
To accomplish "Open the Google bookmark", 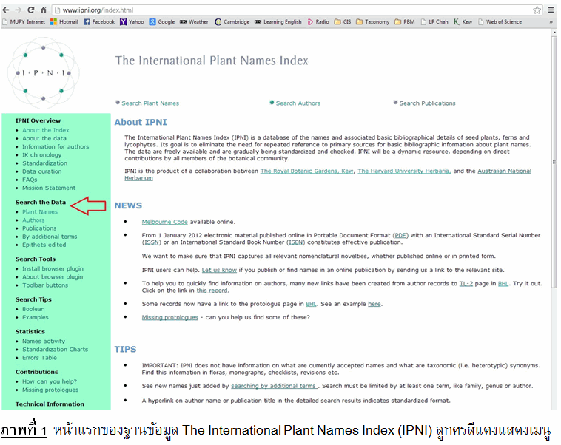I will tap(162, 22).
